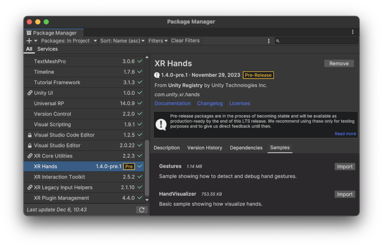The image size is (383, 247).
Task: Open the Version History tab
Action: [204, 148]
